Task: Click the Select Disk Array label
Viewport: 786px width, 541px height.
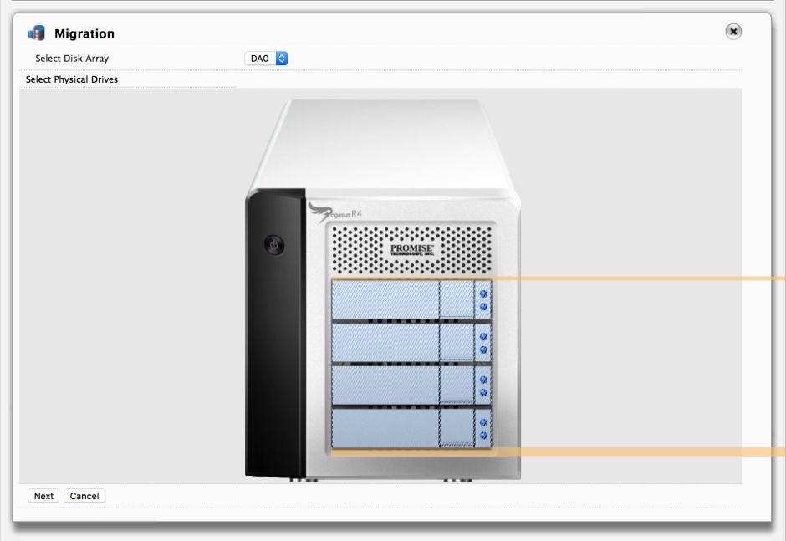Action: pos(72,59)
